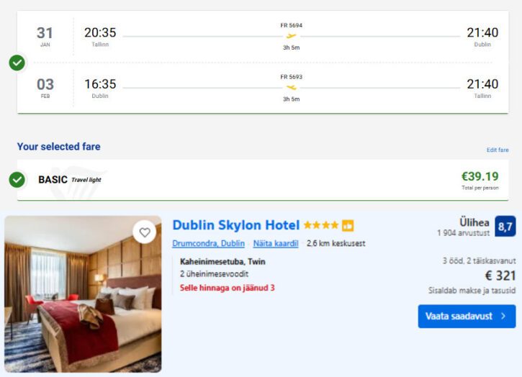Save Dublin Skylon Hotel to favorites
This screenshot has height=377, width=522.
(x=145, y=232)
